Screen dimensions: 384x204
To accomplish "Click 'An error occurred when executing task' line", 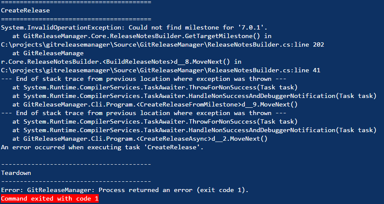I will [103, 147].
